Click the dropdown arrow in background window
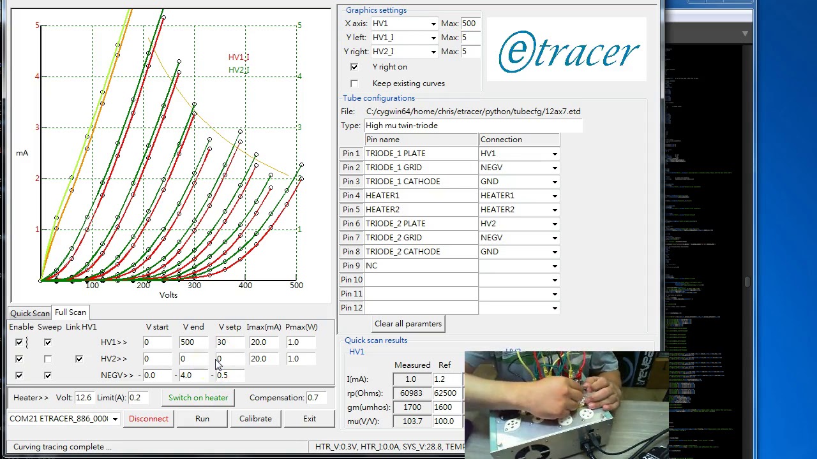 [745, 33]
